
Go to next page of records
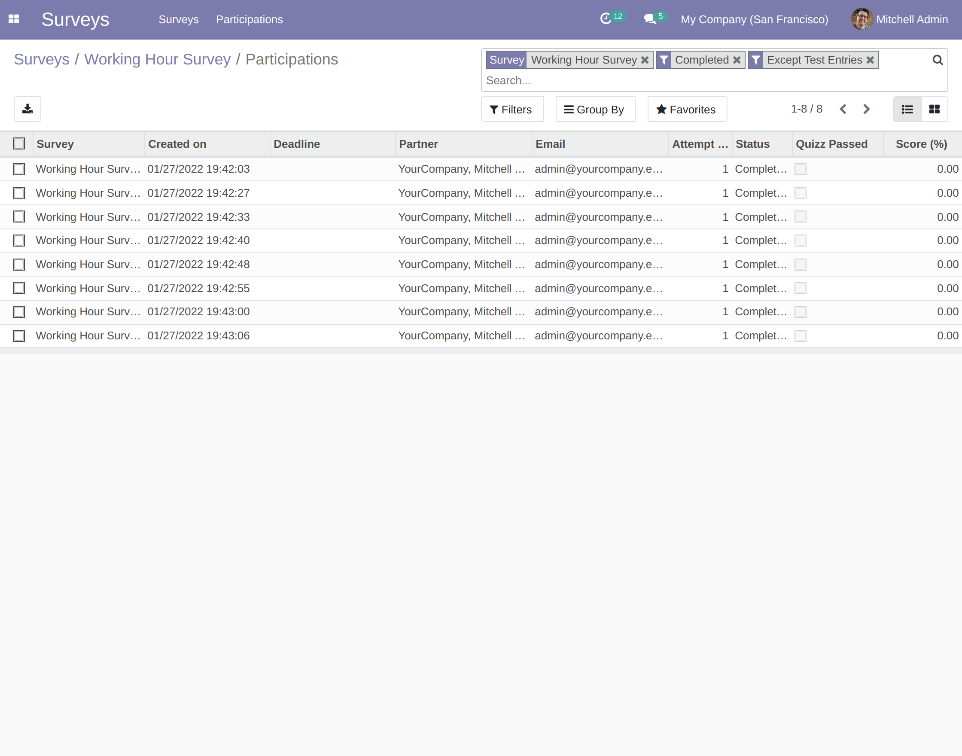tap(866, 109)
